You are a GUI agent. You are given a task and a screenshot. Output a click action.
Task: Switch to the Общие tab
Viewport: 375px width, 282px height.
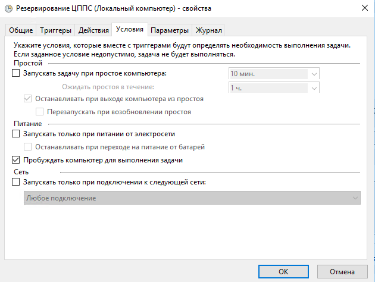point(21,30)
